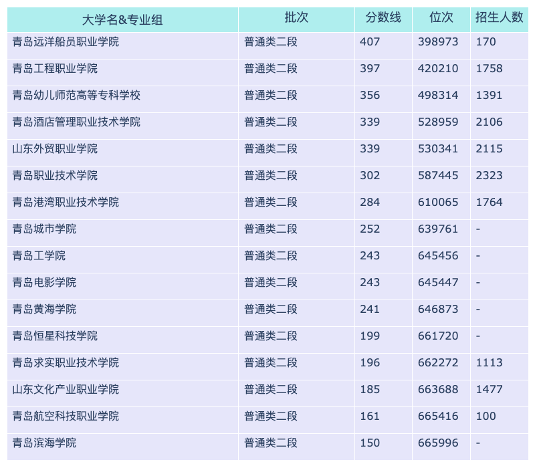The width and height of the screenshot is (535, 468).
Task: Click rank value 665416
Action: click(x=438, y=416)
